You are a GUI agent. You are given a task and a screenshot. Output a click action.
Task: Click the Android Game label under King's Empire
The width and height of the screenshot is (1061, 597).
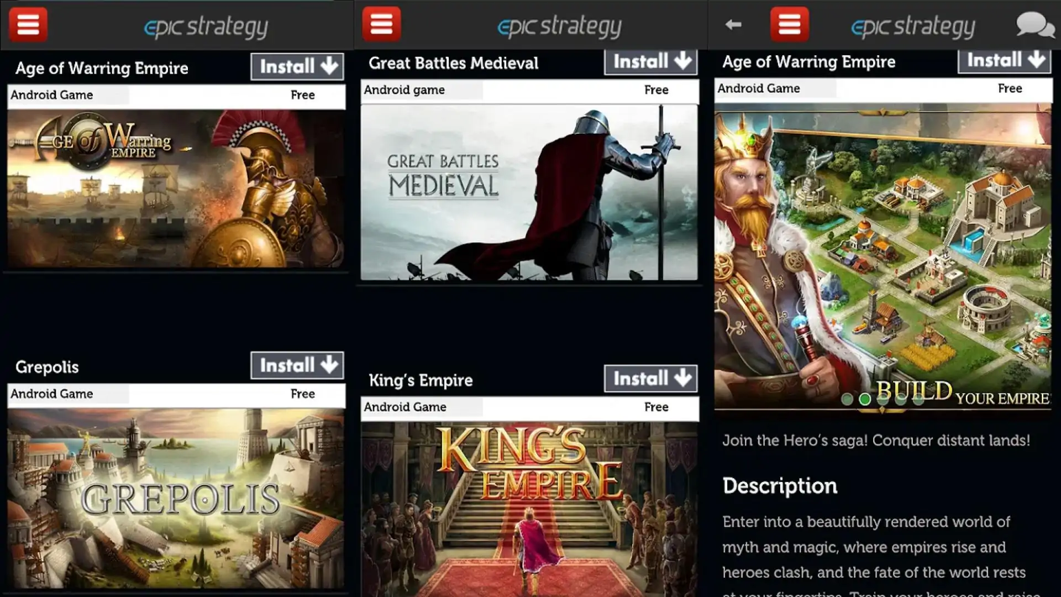[405, 407]
